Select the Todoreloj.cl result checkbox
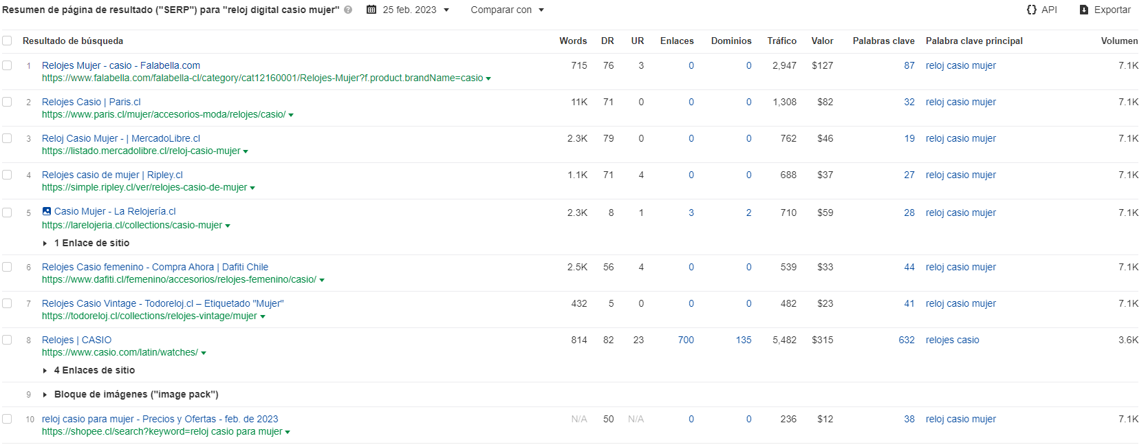Viewport: 1148px width, 445px height. click(7, 303)
